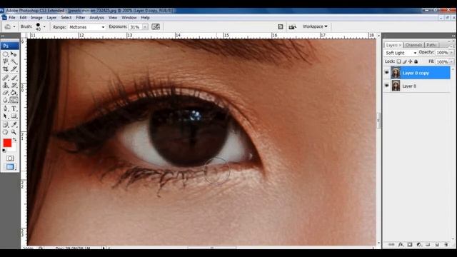Select the Brush tool

(x=14, y=78)
